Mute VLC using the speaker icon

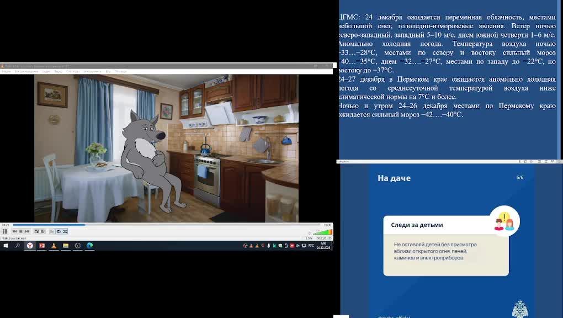[310, 233]
